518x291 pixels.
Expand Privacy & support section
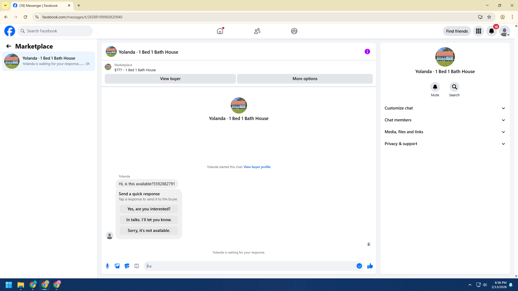pyautogui.click(x=445, y=144)
